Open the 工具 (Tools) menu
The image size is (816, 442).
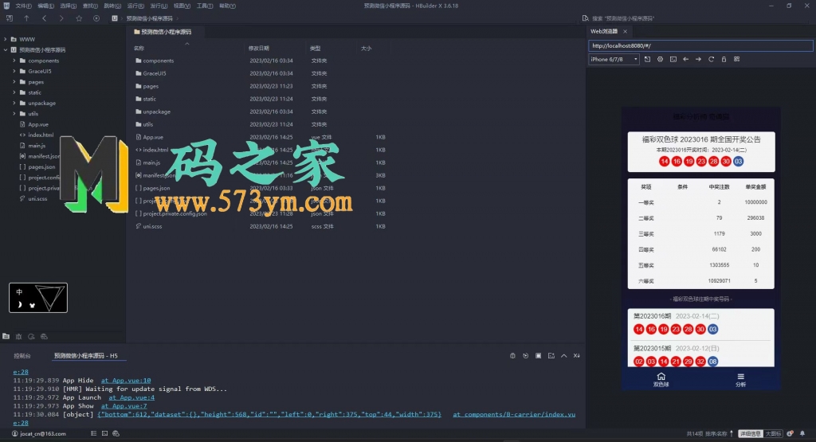(205, 6)
